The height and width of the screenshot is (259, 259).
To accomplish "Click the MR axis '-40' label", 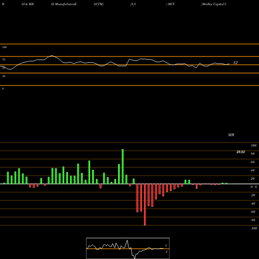I will (x=253, y=204).
